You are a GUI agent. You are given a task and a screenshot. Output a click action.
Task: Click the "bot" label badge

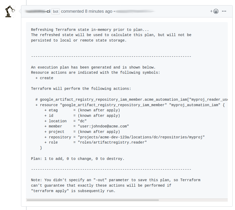pyautogui.click(x=56, y=11)
